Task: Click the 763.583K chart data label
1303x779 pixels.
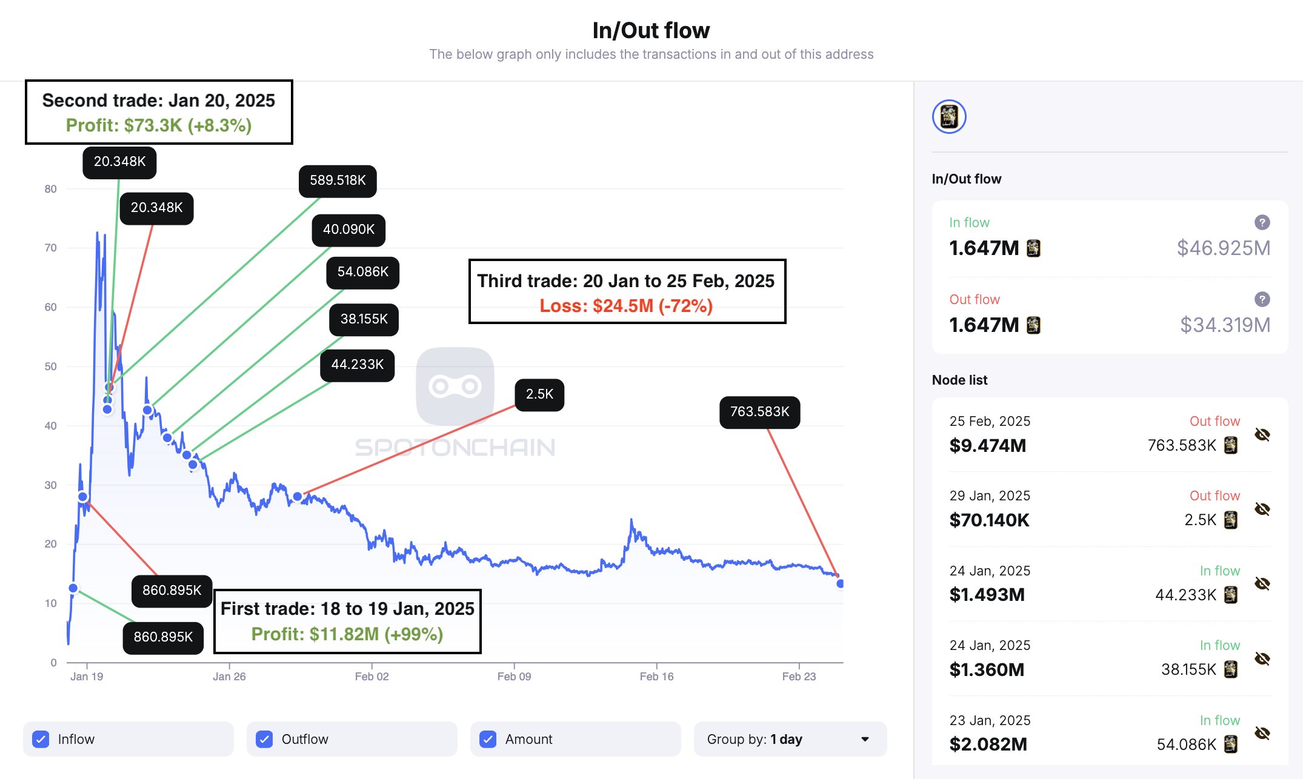Action: (759, 412)
